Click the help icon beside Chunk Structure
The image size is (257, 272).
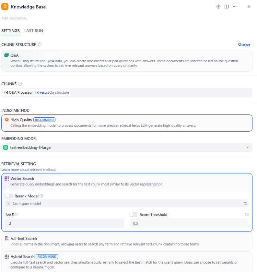tap(40, 45)
